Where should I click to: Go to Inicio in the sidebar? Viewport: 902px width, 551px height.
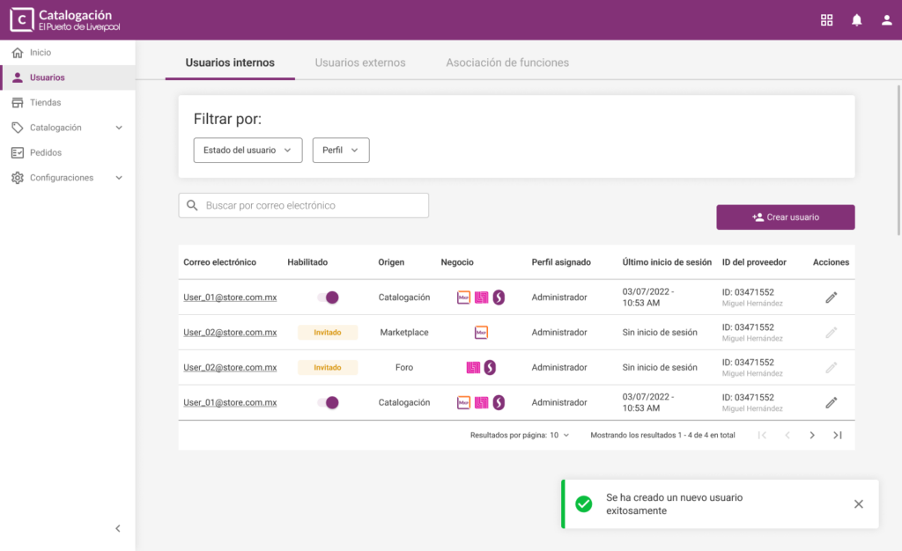tap(68, 52)
